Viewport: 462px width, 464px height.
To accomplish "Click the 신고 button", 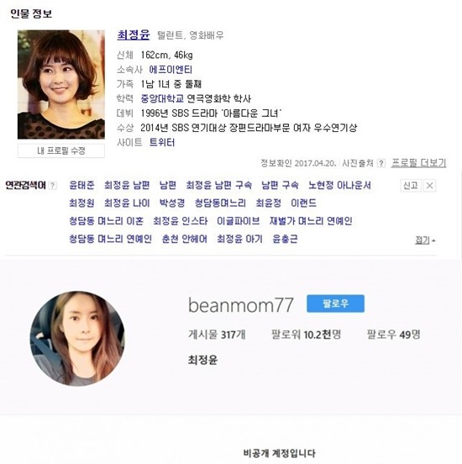I will coord(411,186).
